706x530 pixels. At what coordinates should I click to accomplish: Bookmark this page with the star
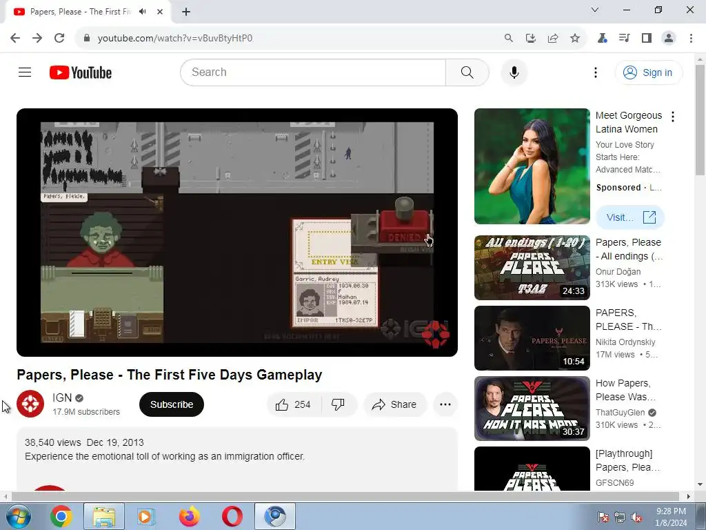click(574, 39)
